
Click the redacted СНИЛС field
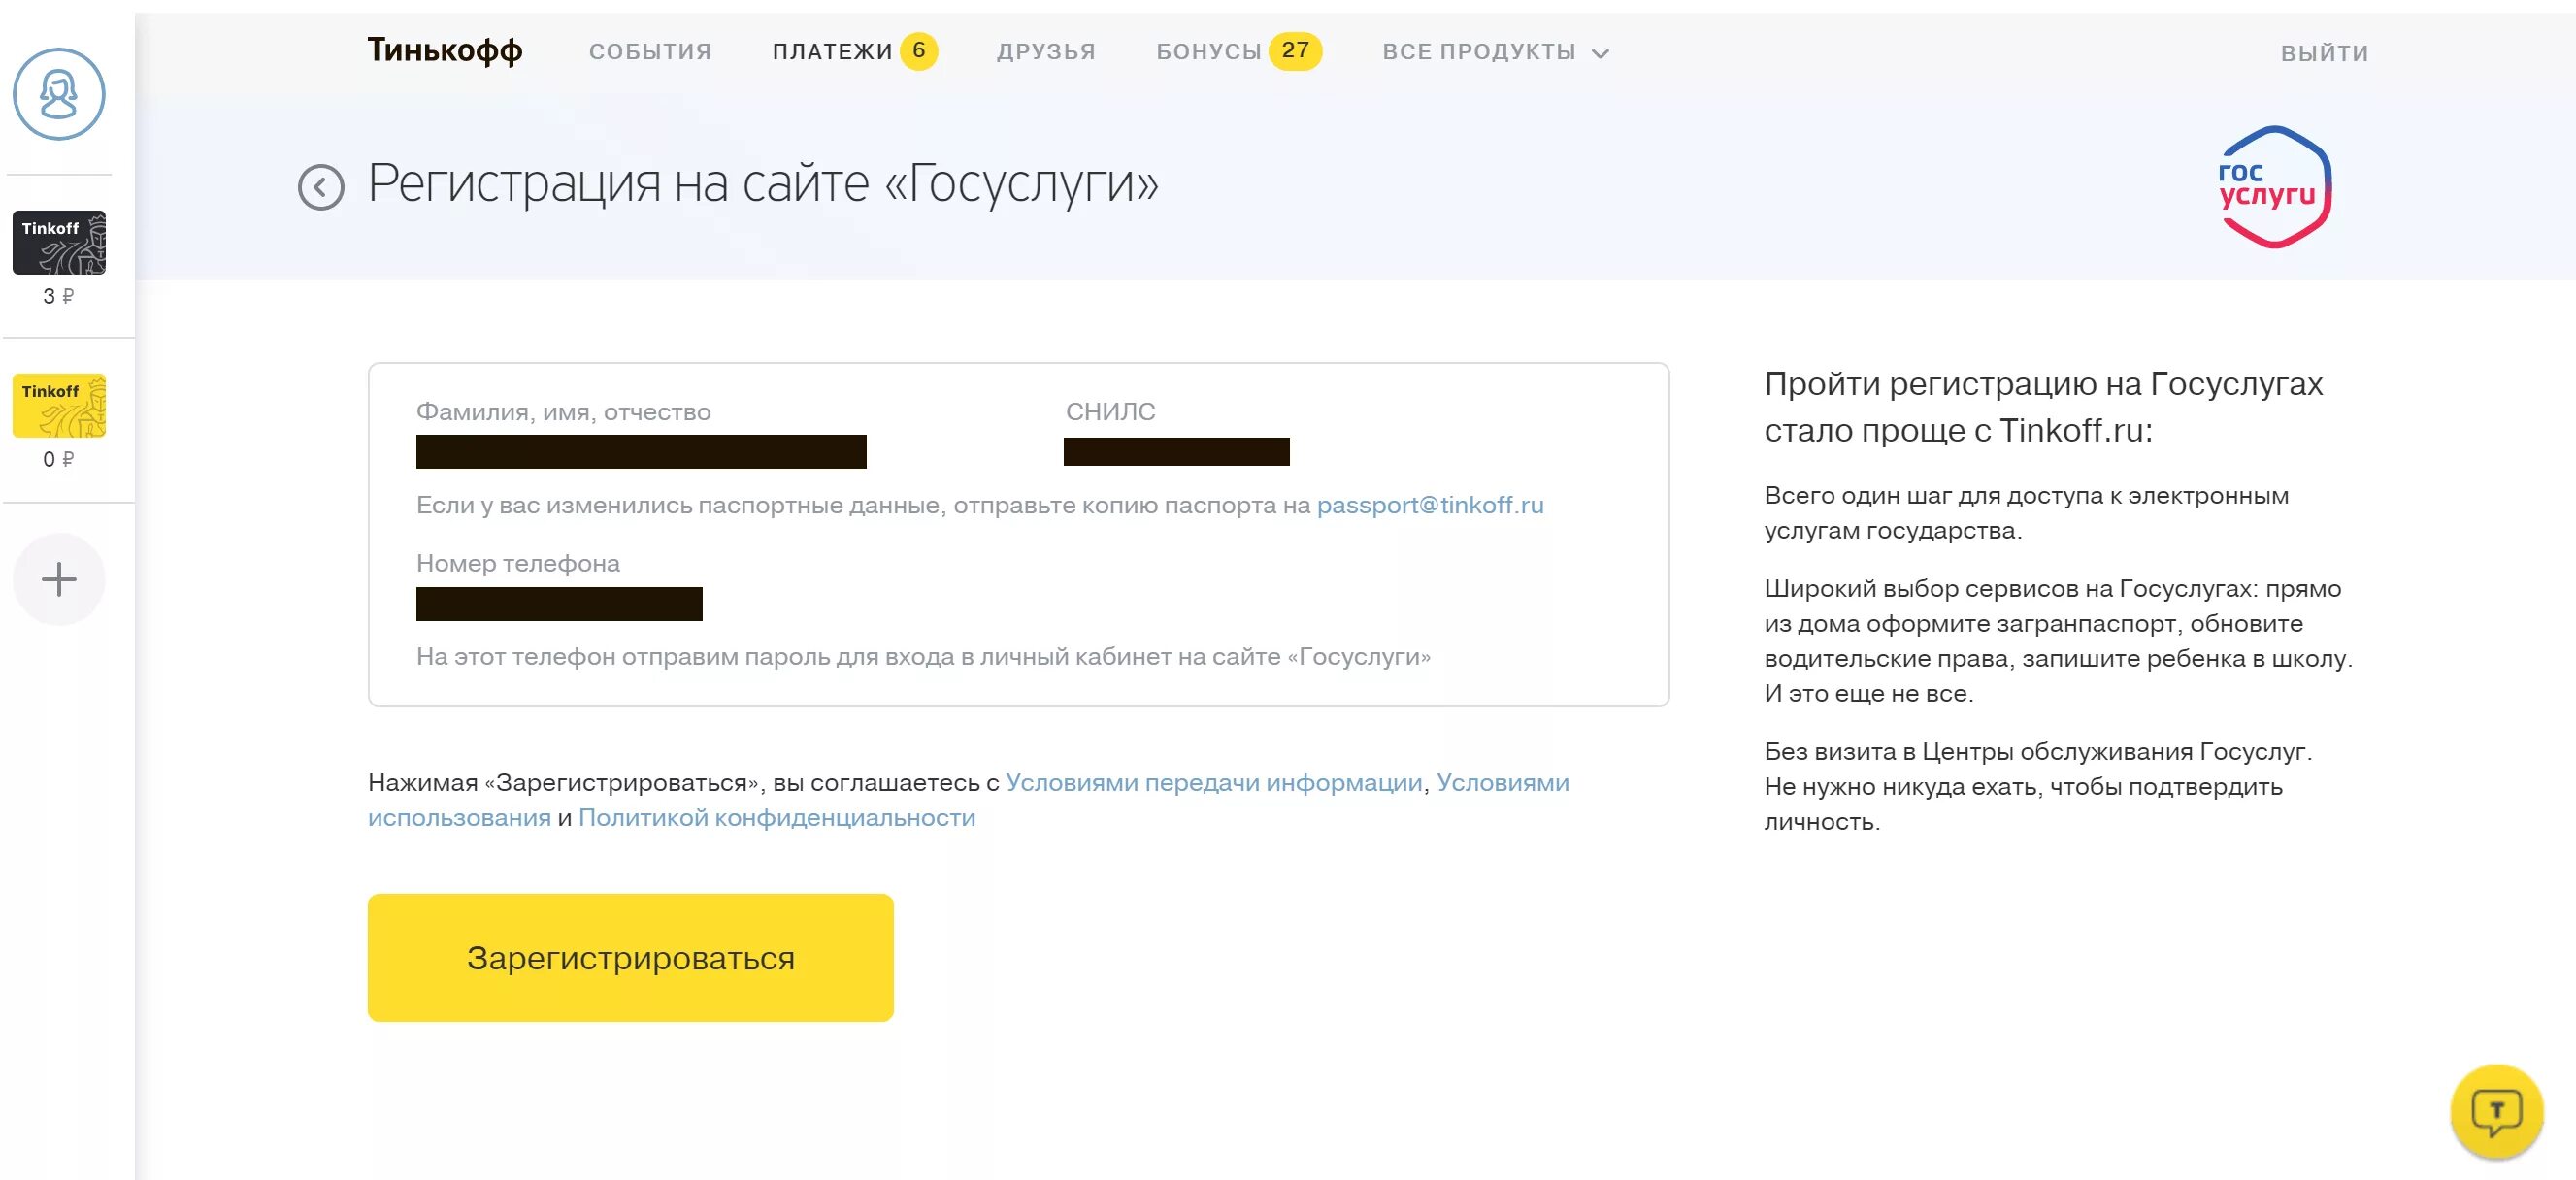coord(1176,451)
